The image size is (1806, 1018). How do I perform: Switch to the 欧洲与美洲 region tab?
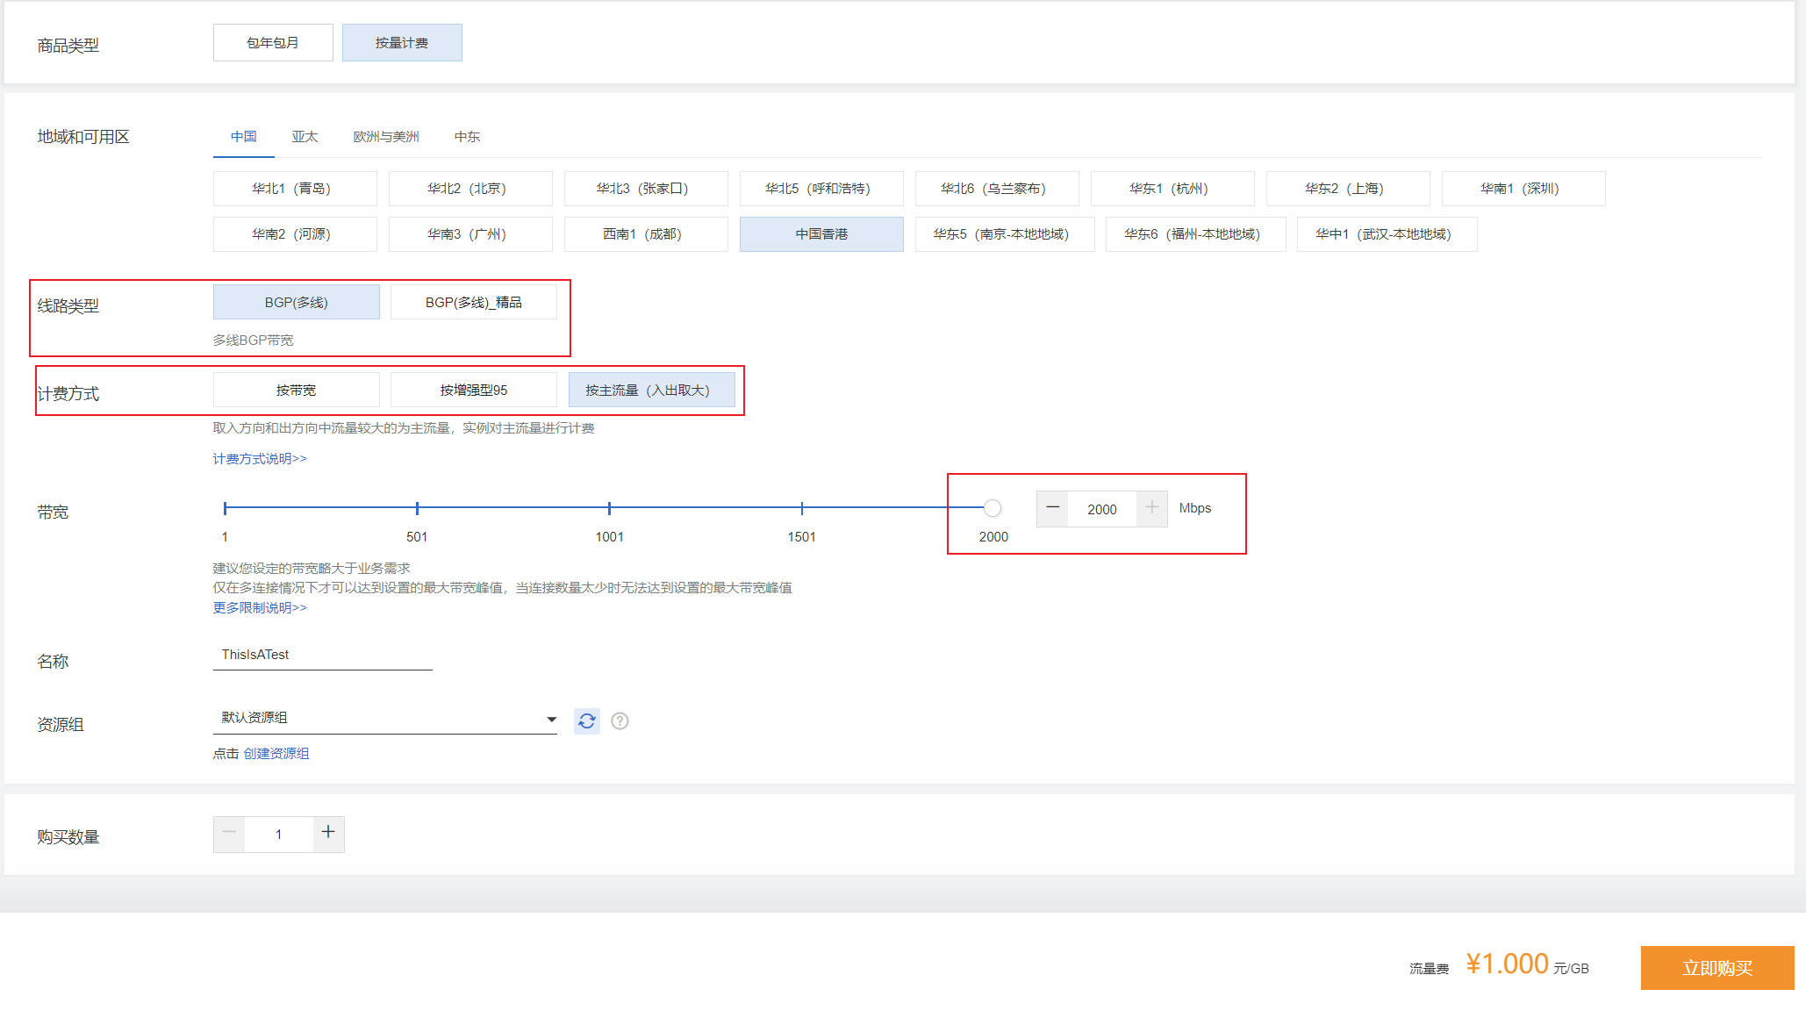(x=386, y=137)
